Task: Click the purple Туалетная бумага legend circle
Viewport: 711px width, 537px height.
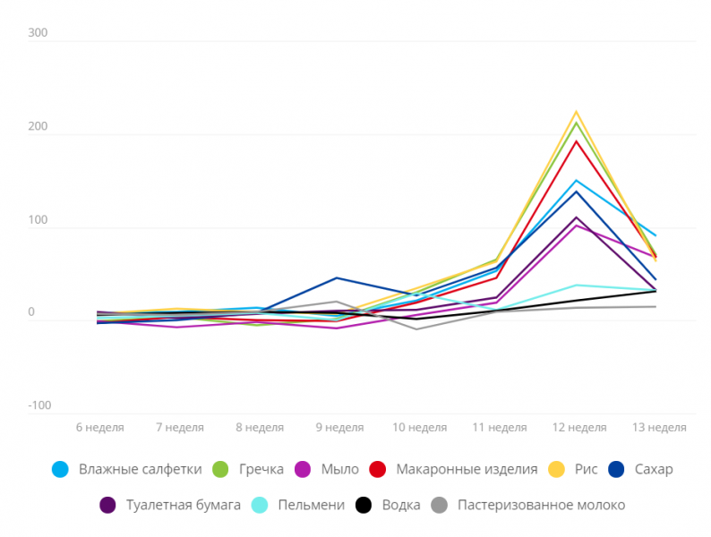Action: pyautogui.click(x=108, y=505)
